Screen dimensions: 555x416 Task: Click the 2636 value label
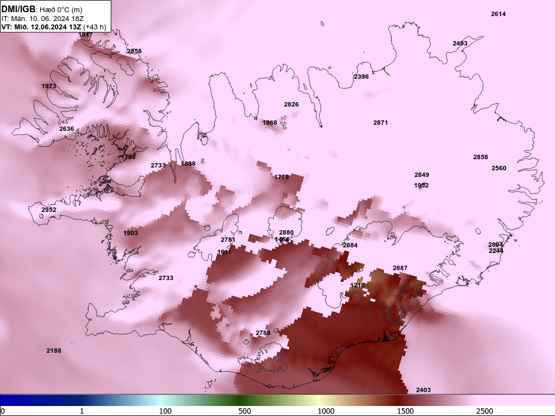click(67, 129)
